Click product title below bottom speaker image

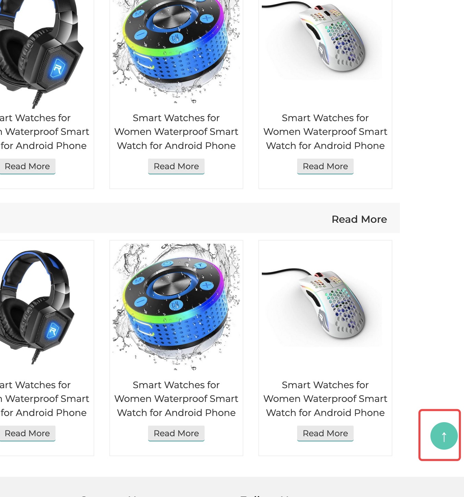tap(176, 399)
